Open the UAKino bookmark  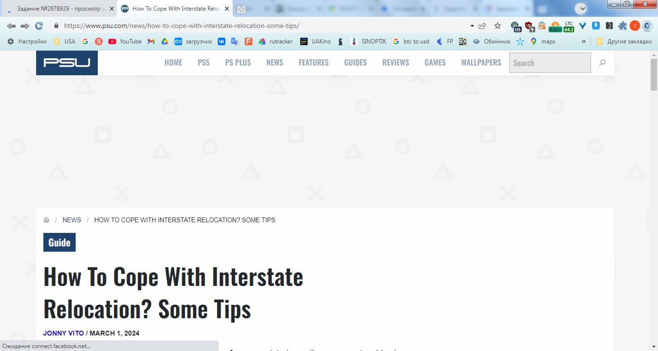pos(316,41)
